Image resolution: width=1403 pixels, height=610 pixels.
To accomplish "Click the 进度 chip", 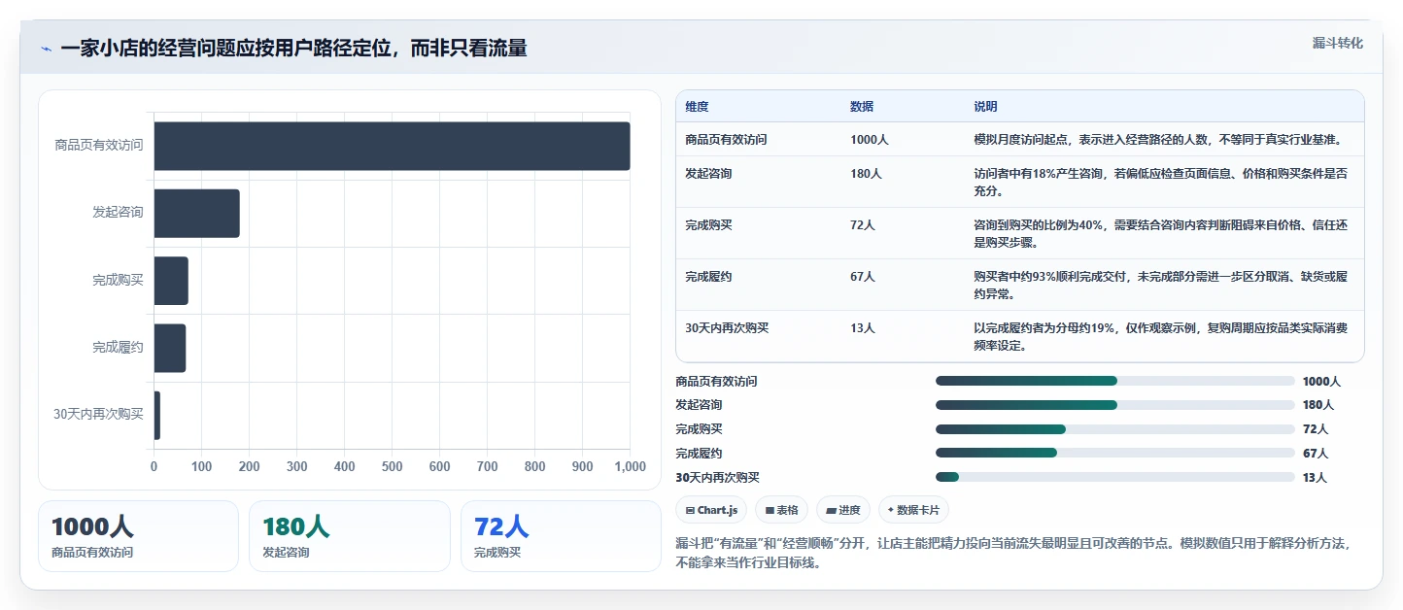I will point(843,510).
